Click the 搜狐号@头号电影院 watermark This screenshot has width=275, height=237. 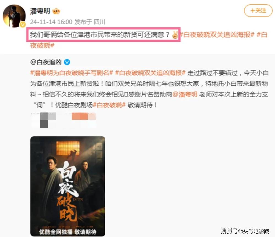pyautogui.click(x=245, y=231)
